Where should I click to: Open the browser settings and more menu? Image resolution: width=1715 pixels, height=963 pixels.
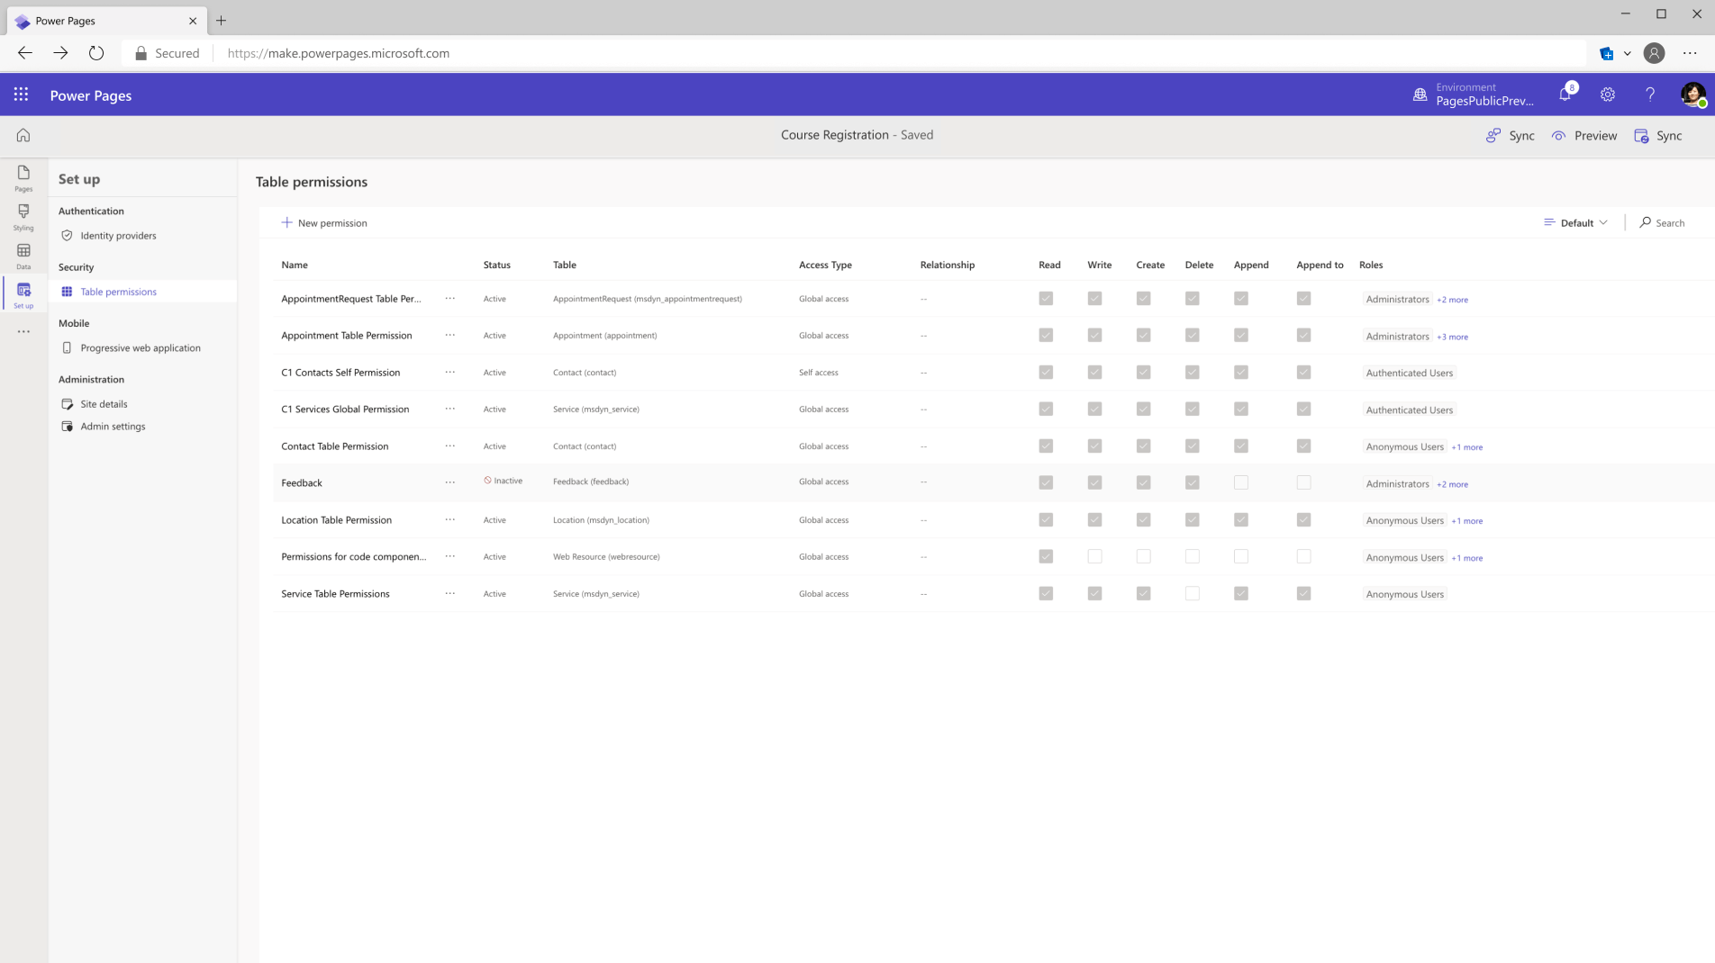[1690, 53]
